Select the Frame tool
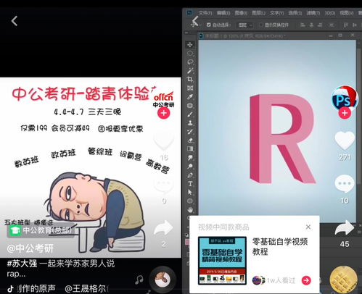Image resolution: width=362 pixels, height=294 pixels. (x=190, y=88)
